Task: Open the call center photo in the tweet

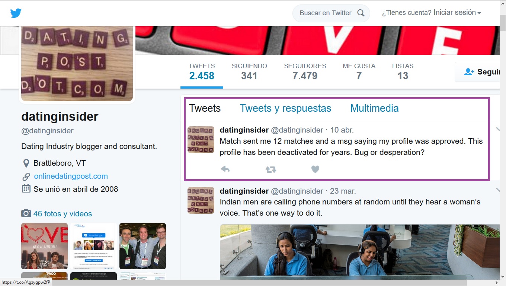Action: [360, 251]
